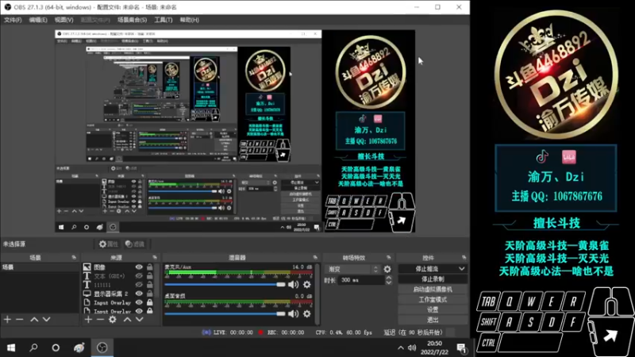Screen dimensions: 635x357
Task: Mute the 麦克风/Aux speaker icon
Action: click(293, 285)
